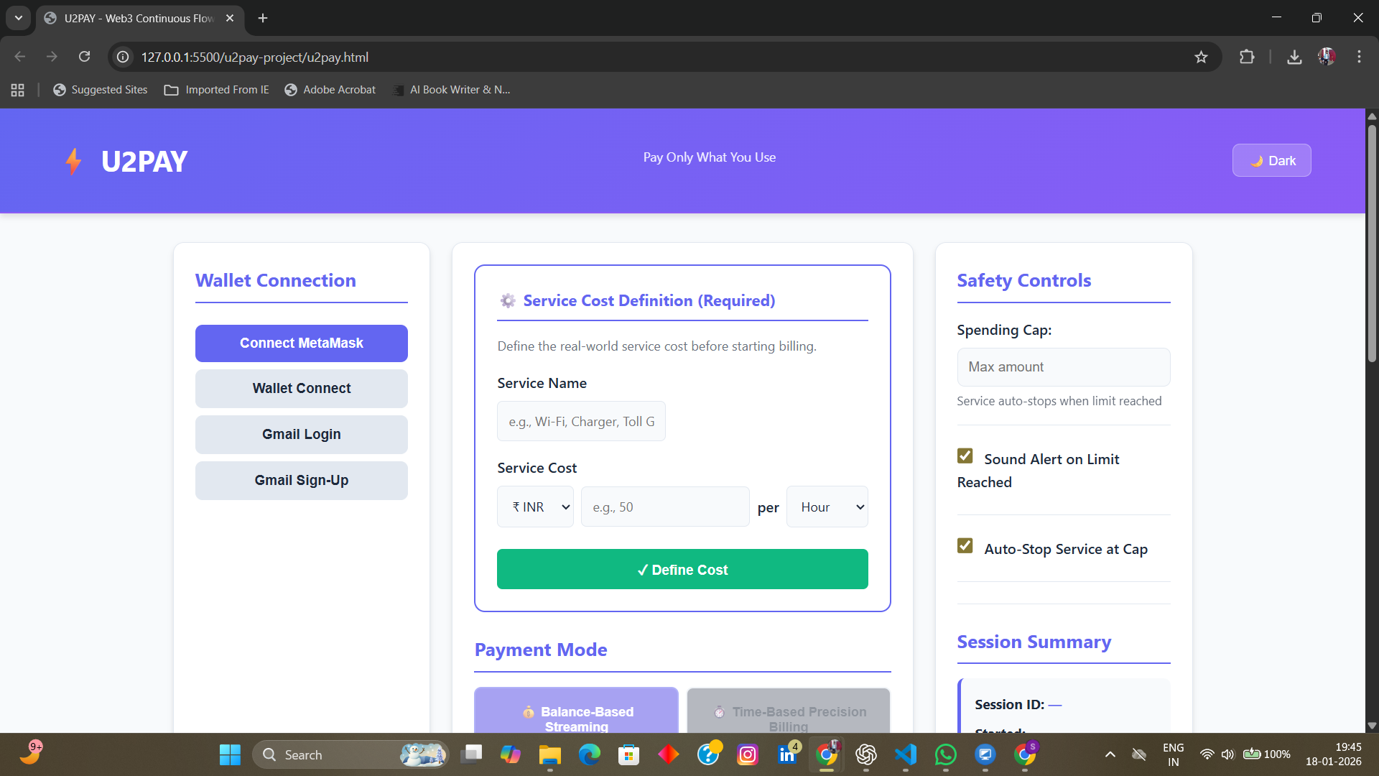Image resolution: width=1379 pixels, height=776 pixels.
Task: Open Chrome three-dot menu
Action: [1359, 57]
